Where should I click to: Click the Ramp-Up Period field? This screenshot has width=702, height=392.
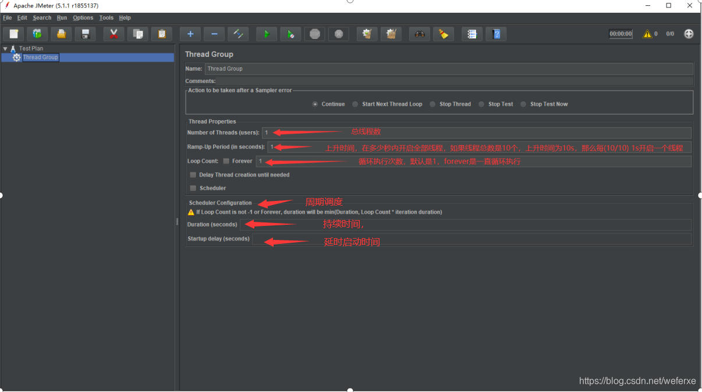479,147
